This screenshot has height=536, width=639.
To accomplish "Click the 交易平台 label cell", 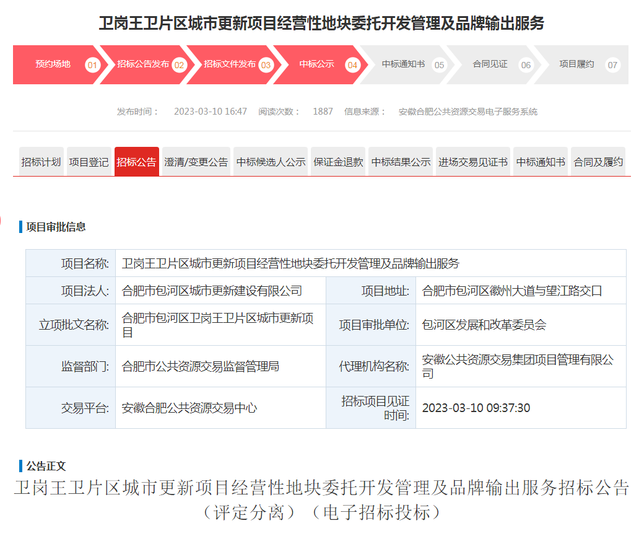I will click(71, 408).
